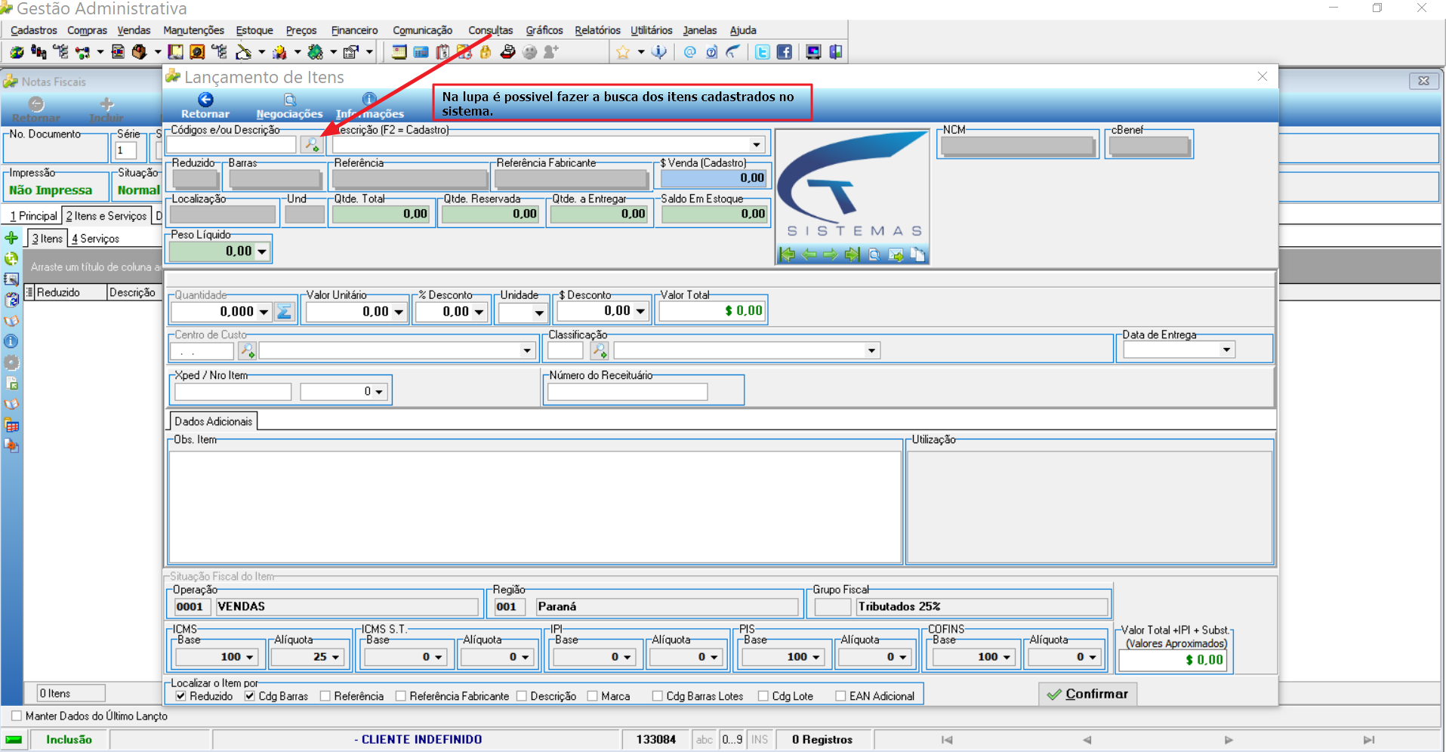Click the Centro de Custo search icon

coord(247,350)
